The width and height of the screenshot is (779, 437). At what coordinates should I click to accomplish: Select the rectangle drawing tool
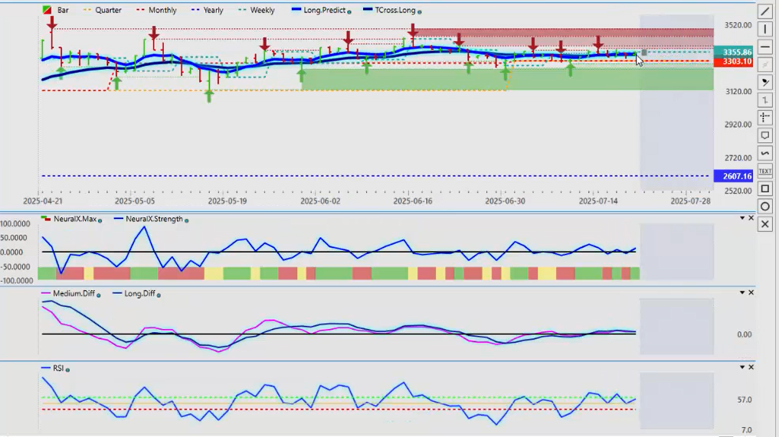765,188
